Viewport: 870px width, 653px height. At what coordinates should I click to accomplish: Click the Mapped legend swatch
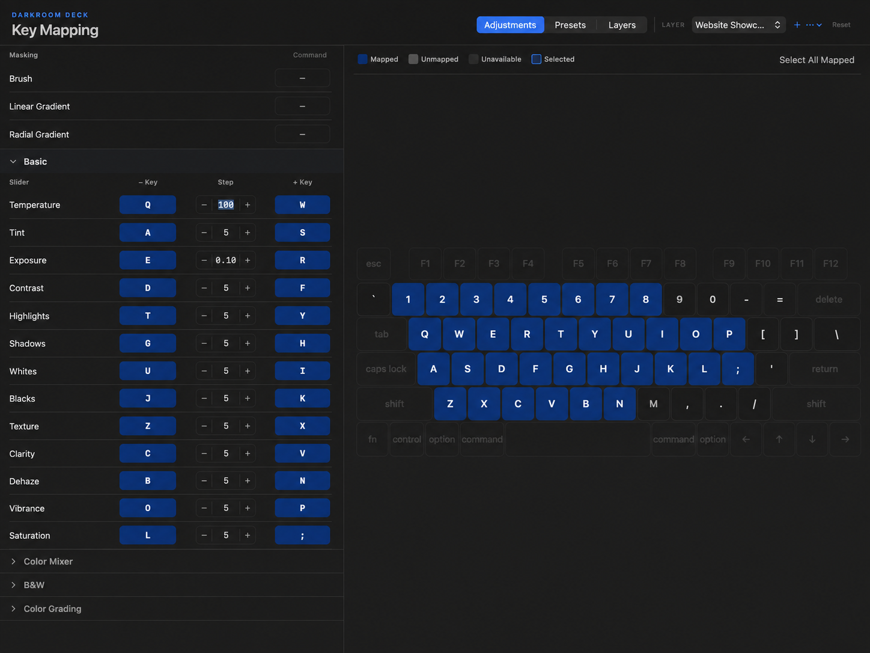362,59
